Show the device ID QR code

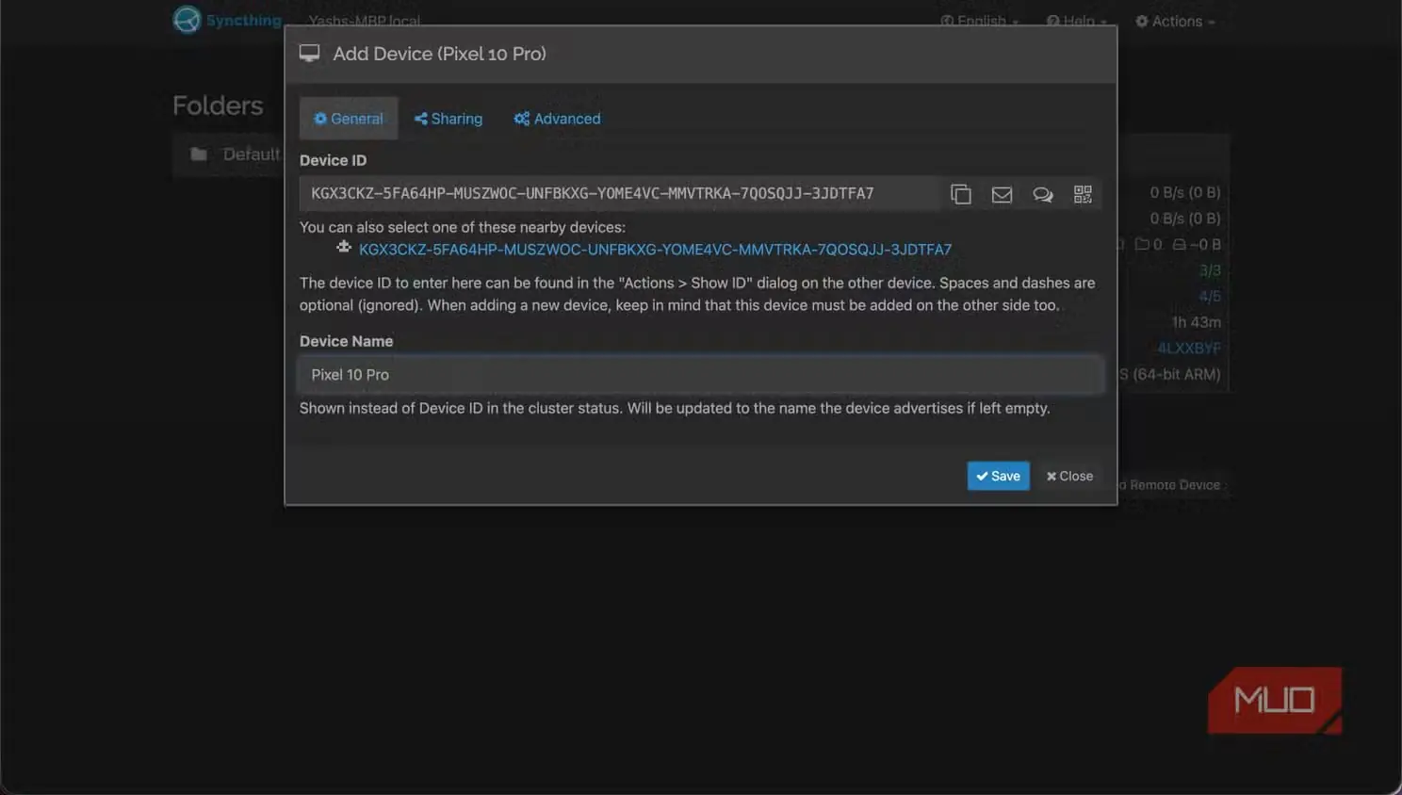click(1083, 194)
